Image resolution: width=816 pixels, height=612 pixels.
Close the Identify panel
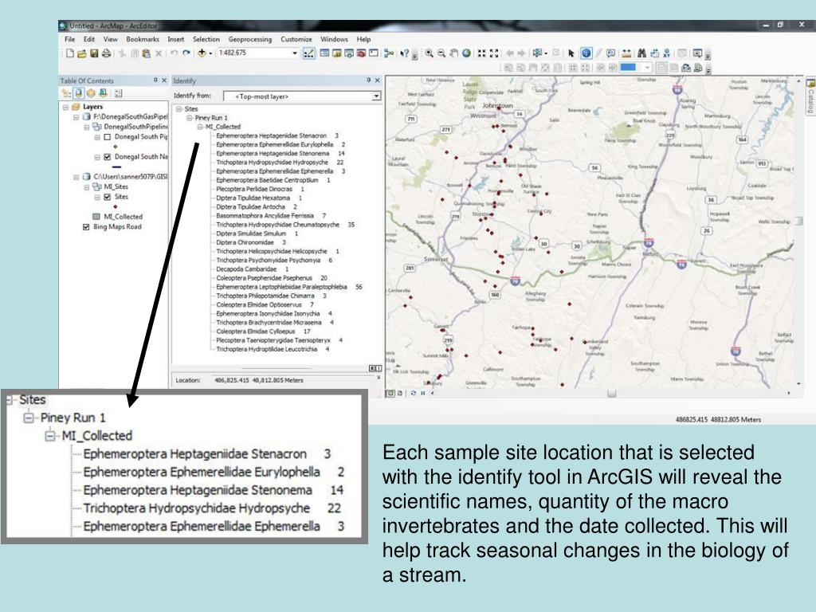point(377,80)
